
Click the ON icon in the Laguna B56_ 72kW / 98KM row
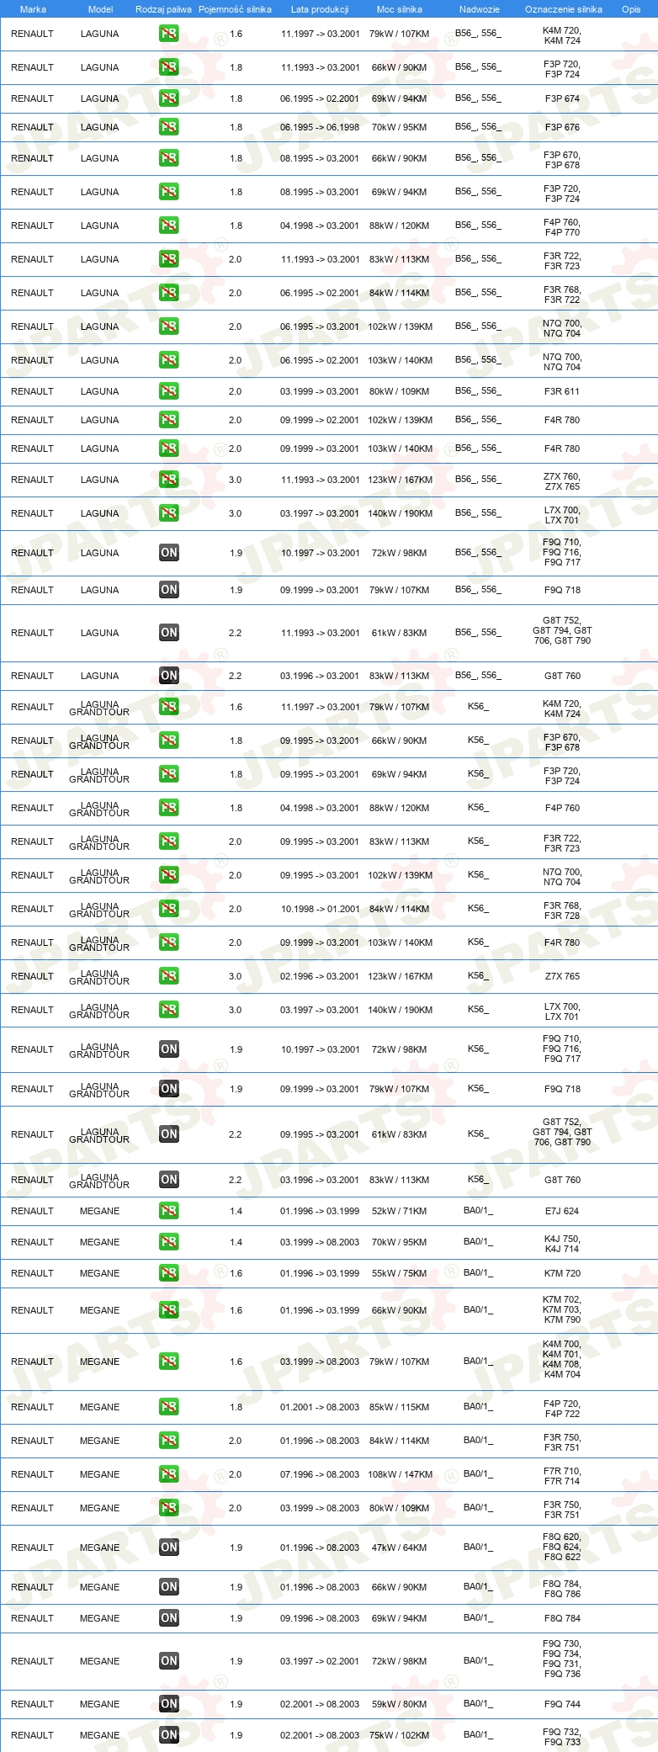click(x=169, y=553)
